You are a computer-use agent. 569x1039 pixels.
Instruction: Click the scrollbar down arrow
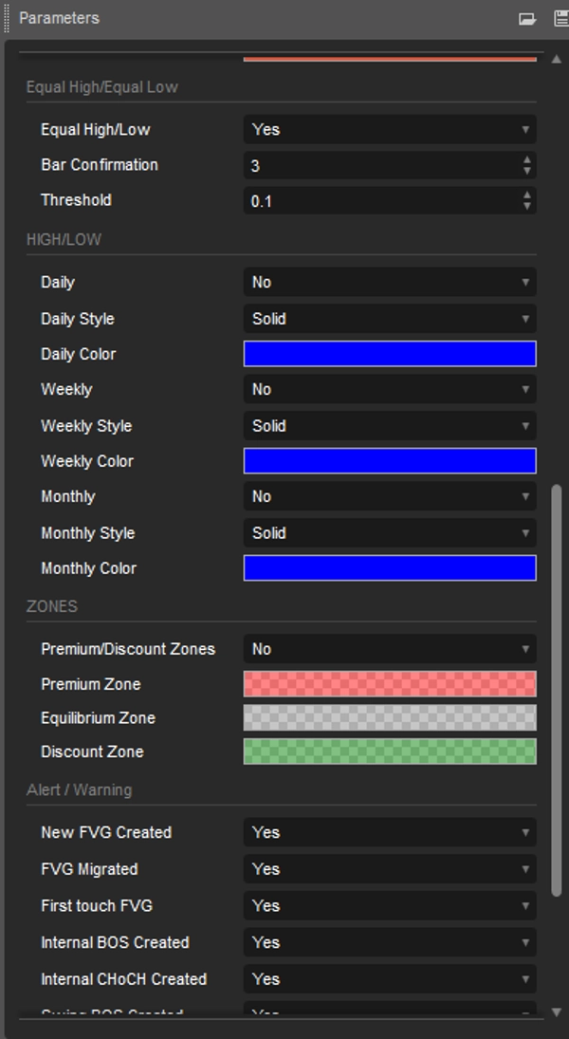pos(558,1012)
